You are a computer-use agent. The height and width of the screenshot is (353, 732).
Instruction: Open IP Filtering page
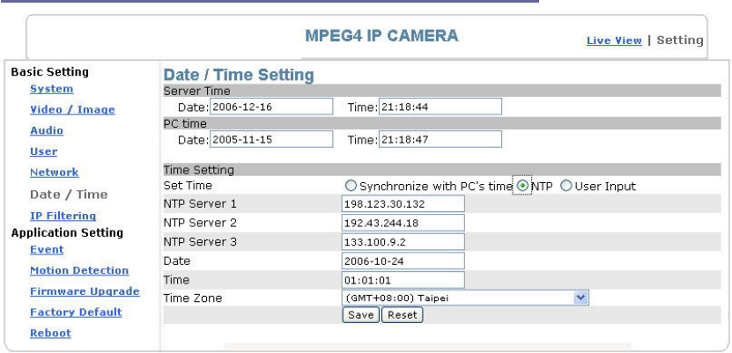tap(63, 216)
